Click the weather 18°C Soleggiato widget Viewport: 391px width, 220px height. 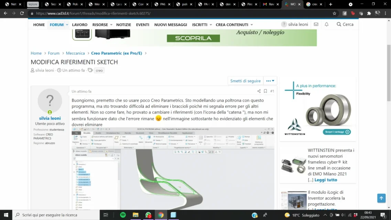point(302,215)
